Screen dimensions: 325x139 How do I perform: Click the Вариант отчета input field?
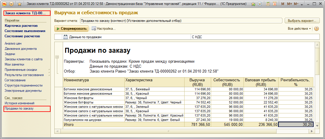tap(181, 21)
